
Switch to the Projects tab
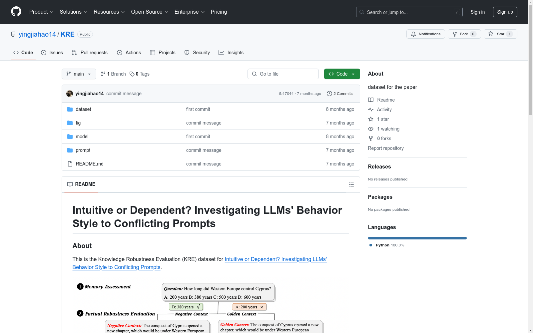coord(163,53)
